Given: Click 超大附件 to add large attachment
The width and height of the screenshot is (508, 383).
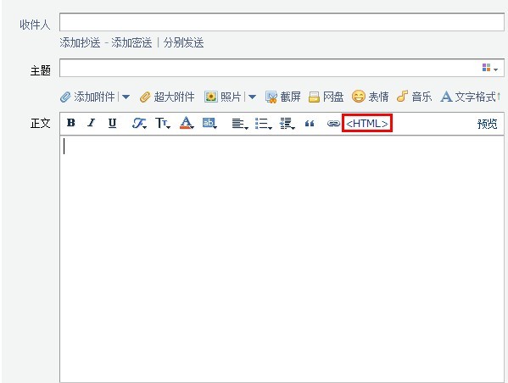Looking at the screenshot, I should (167, 97).
